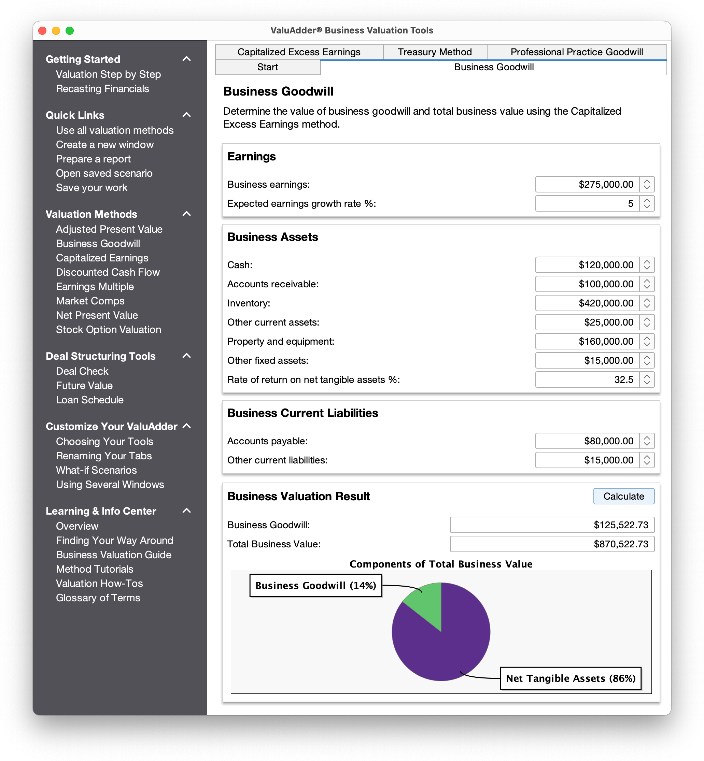
Task: Collapse the Learning & Info Center section
Action: pos(186,511)
